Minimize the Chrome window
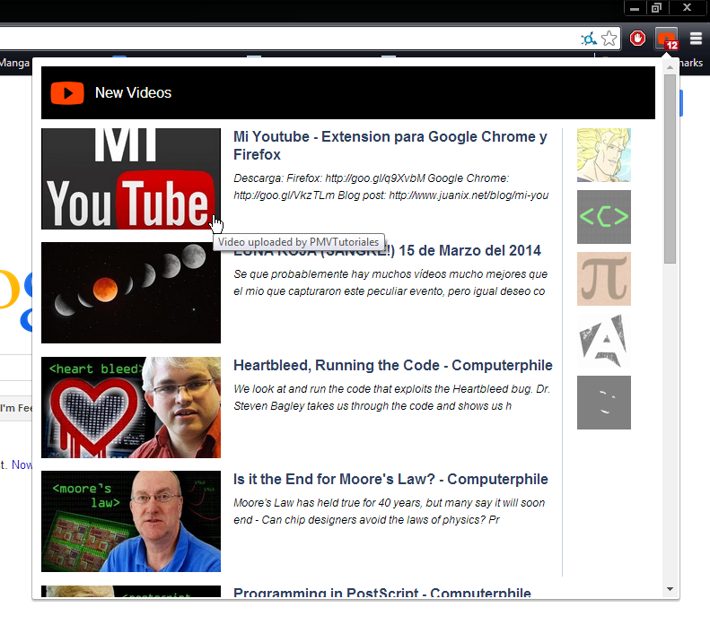710x642 pixels. [x=635, y=8]
